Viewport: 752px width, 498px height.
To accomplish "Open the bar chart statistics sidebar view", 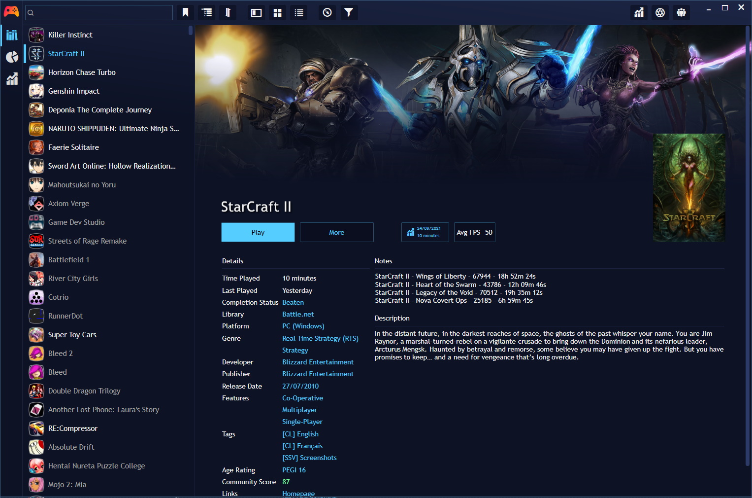I will 12,78.
